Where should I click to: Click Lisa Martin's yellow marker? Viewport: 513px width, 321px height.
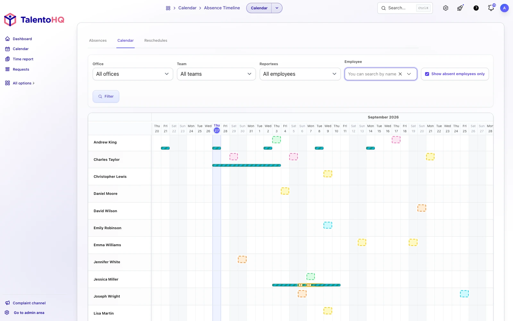pyautogui.click(x=328, y=311)
